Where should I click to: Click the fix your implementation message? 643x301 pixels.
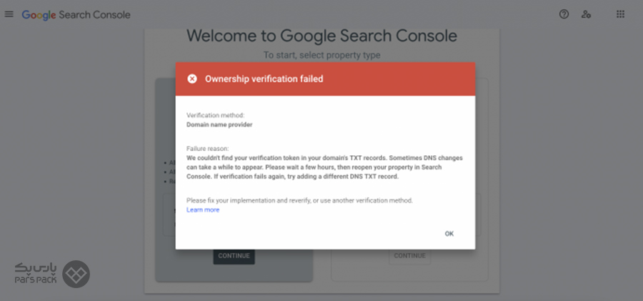[300, 201]
